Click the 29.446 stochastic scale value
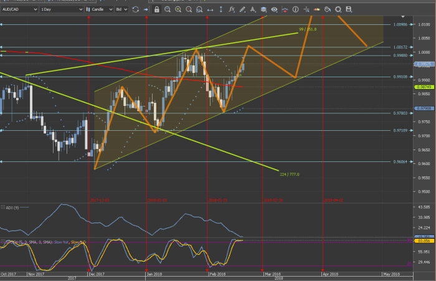 pyautogui.click(x=424, y=262)
